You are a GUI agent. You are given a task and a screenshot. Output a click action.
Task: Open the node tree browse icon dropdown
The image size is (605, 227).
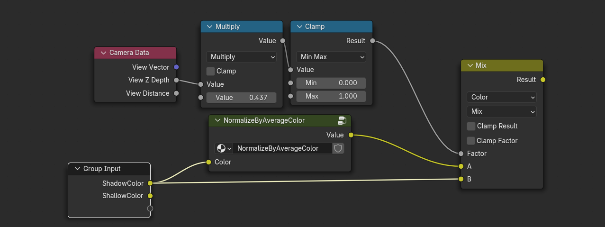[x=224, y=148]
